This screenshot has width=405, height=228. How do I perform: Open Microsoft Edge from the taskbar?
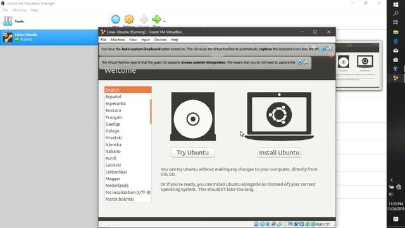click(396, 41)
